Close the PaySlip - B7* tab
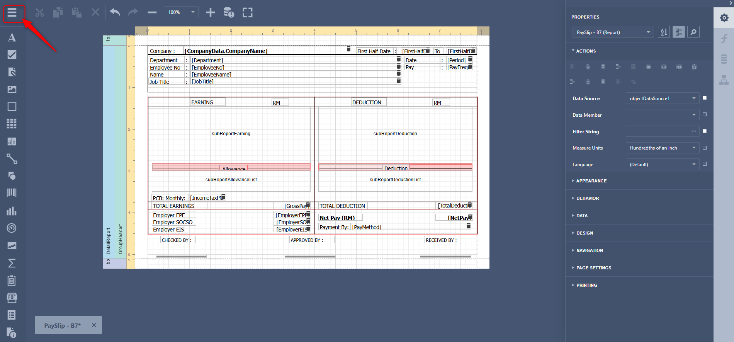Screen dimensions: 734x342 point(94,325)
